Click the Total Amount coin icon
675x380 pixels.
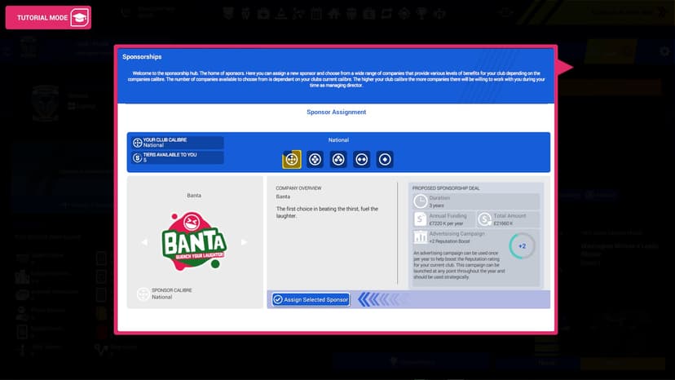pyautogui.click(x=485, y=219)
